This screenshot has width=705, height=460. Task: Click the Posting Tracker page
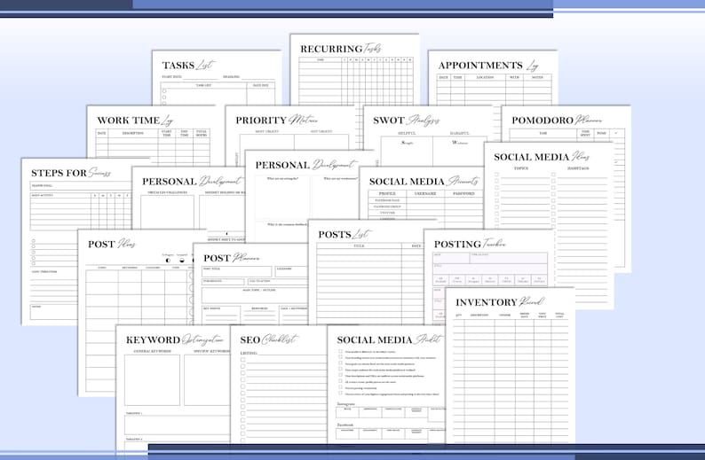tap(489, 259)
